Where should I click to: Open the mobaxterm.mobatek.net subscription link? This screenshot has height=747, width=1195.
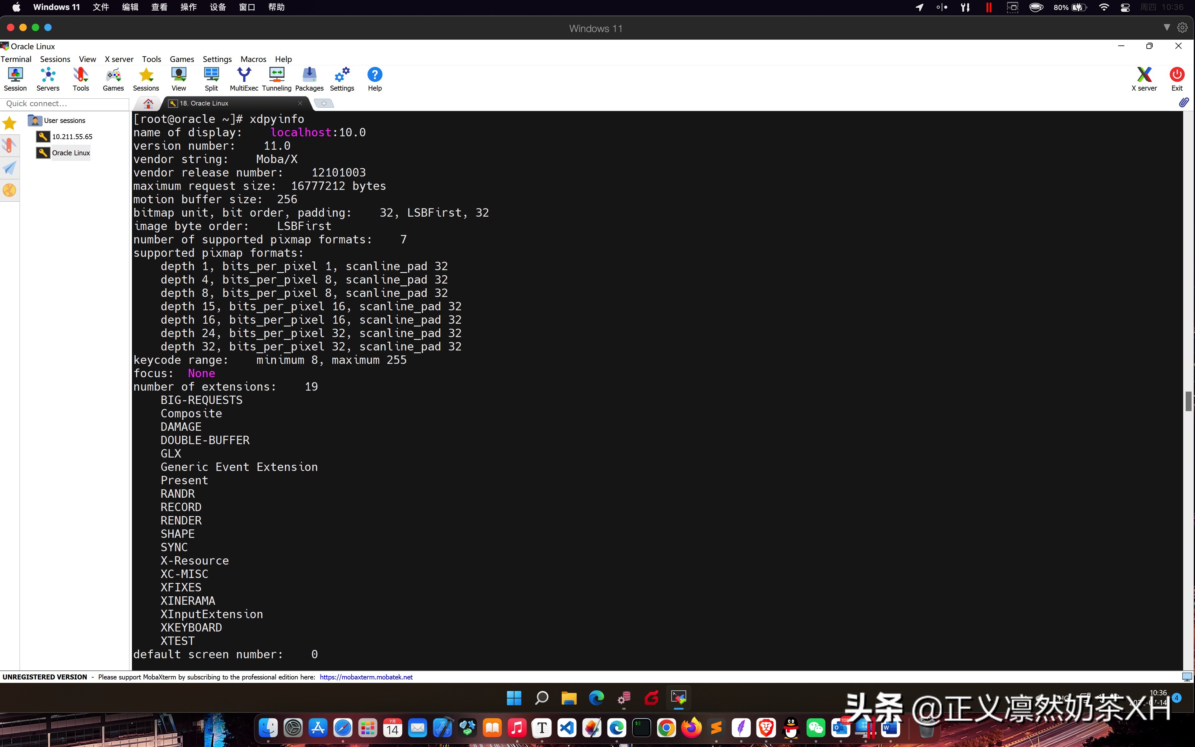pyautogui.click(x=366, y=677)
